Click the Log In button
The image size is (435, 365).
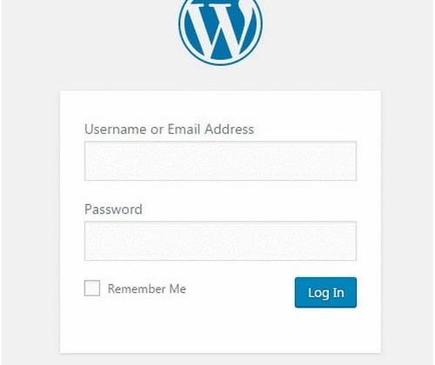point(325,293)
